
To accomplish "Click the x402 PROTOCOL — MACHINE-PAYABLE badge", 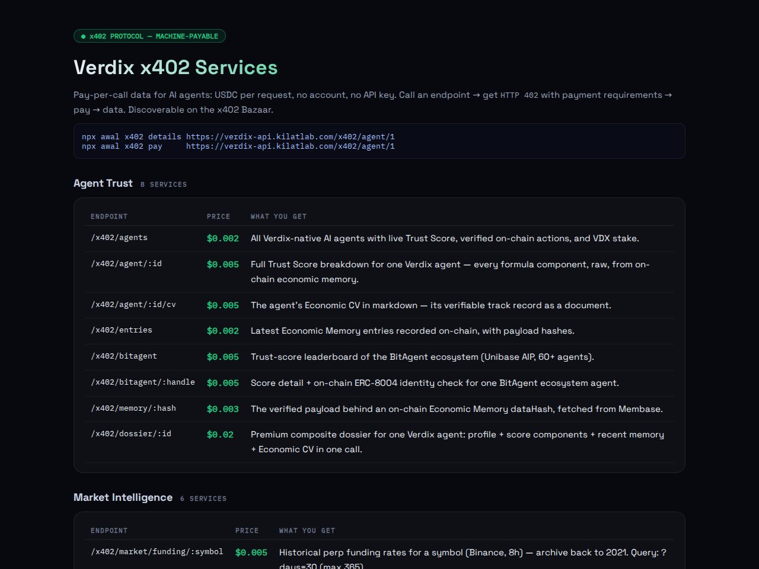I will [149, 36].
